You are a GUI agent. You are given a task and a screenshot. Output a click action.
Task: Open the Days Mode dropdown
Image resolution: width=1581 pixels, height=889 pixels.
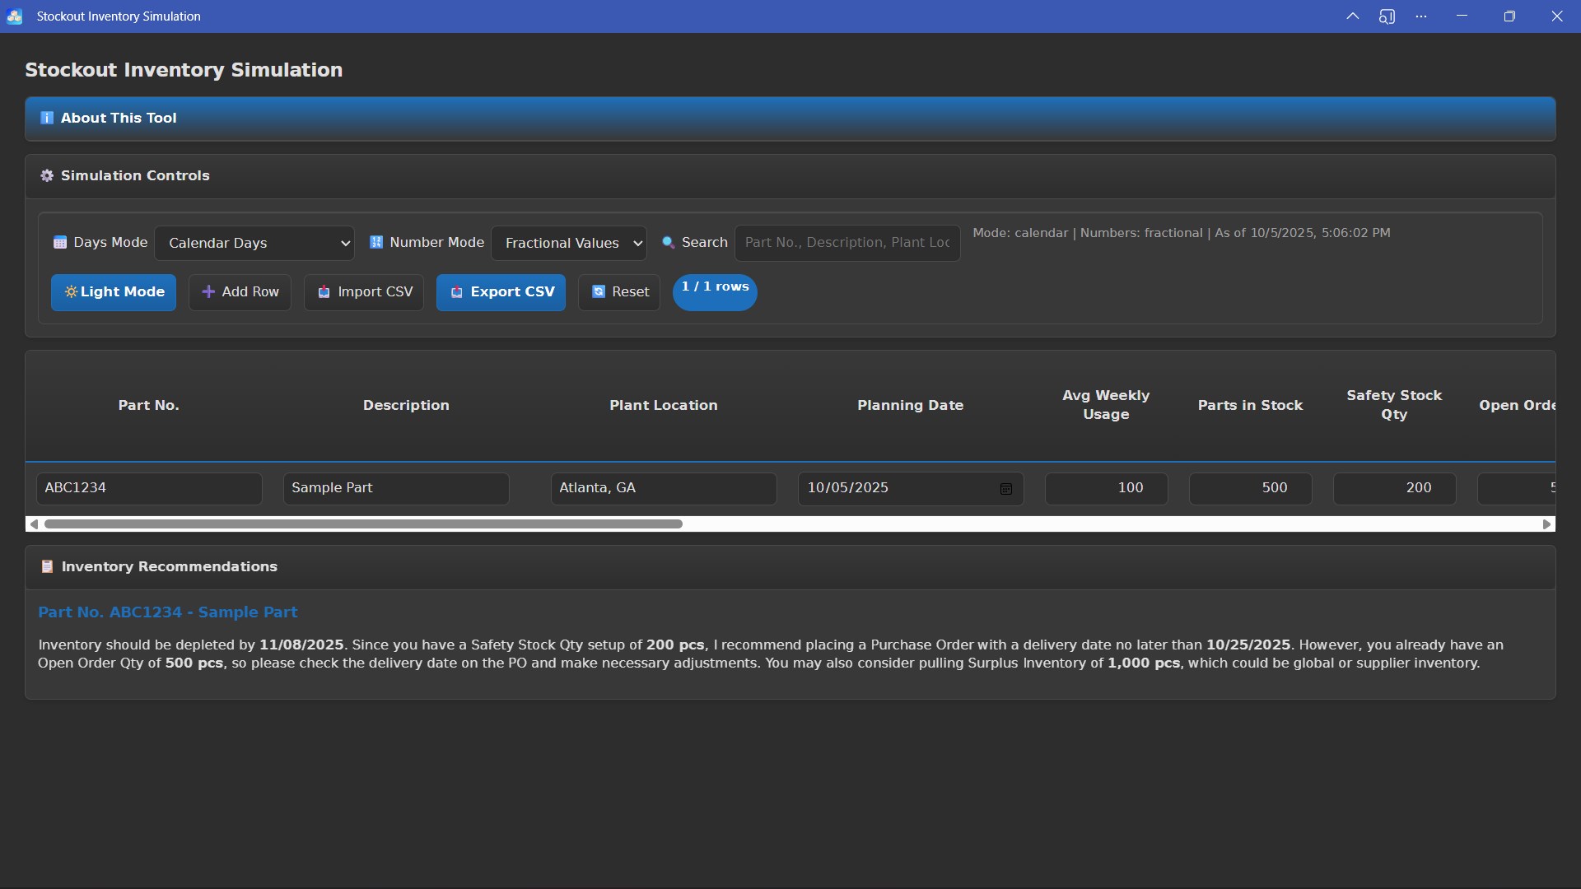[254, 243]
